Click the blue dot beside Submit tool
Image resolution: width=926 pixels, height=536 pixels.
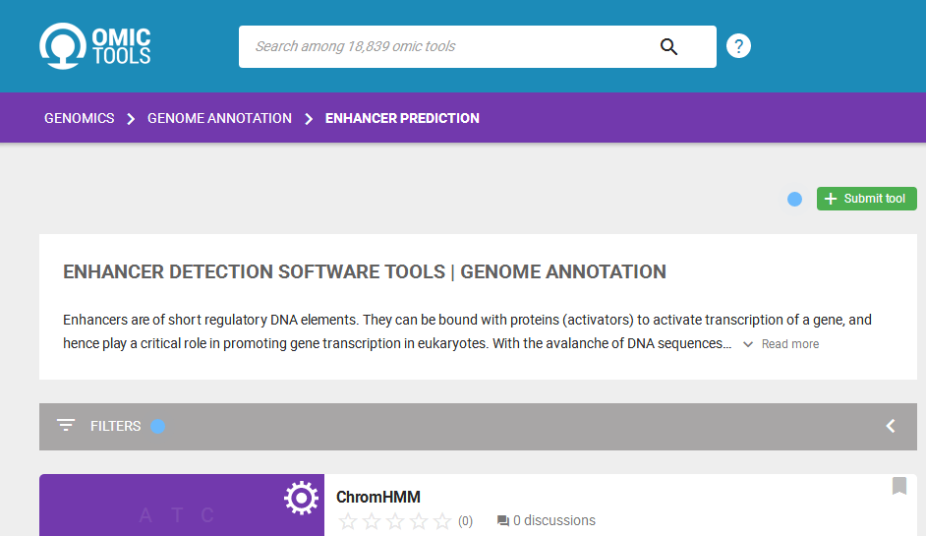[x=794, y=200]
